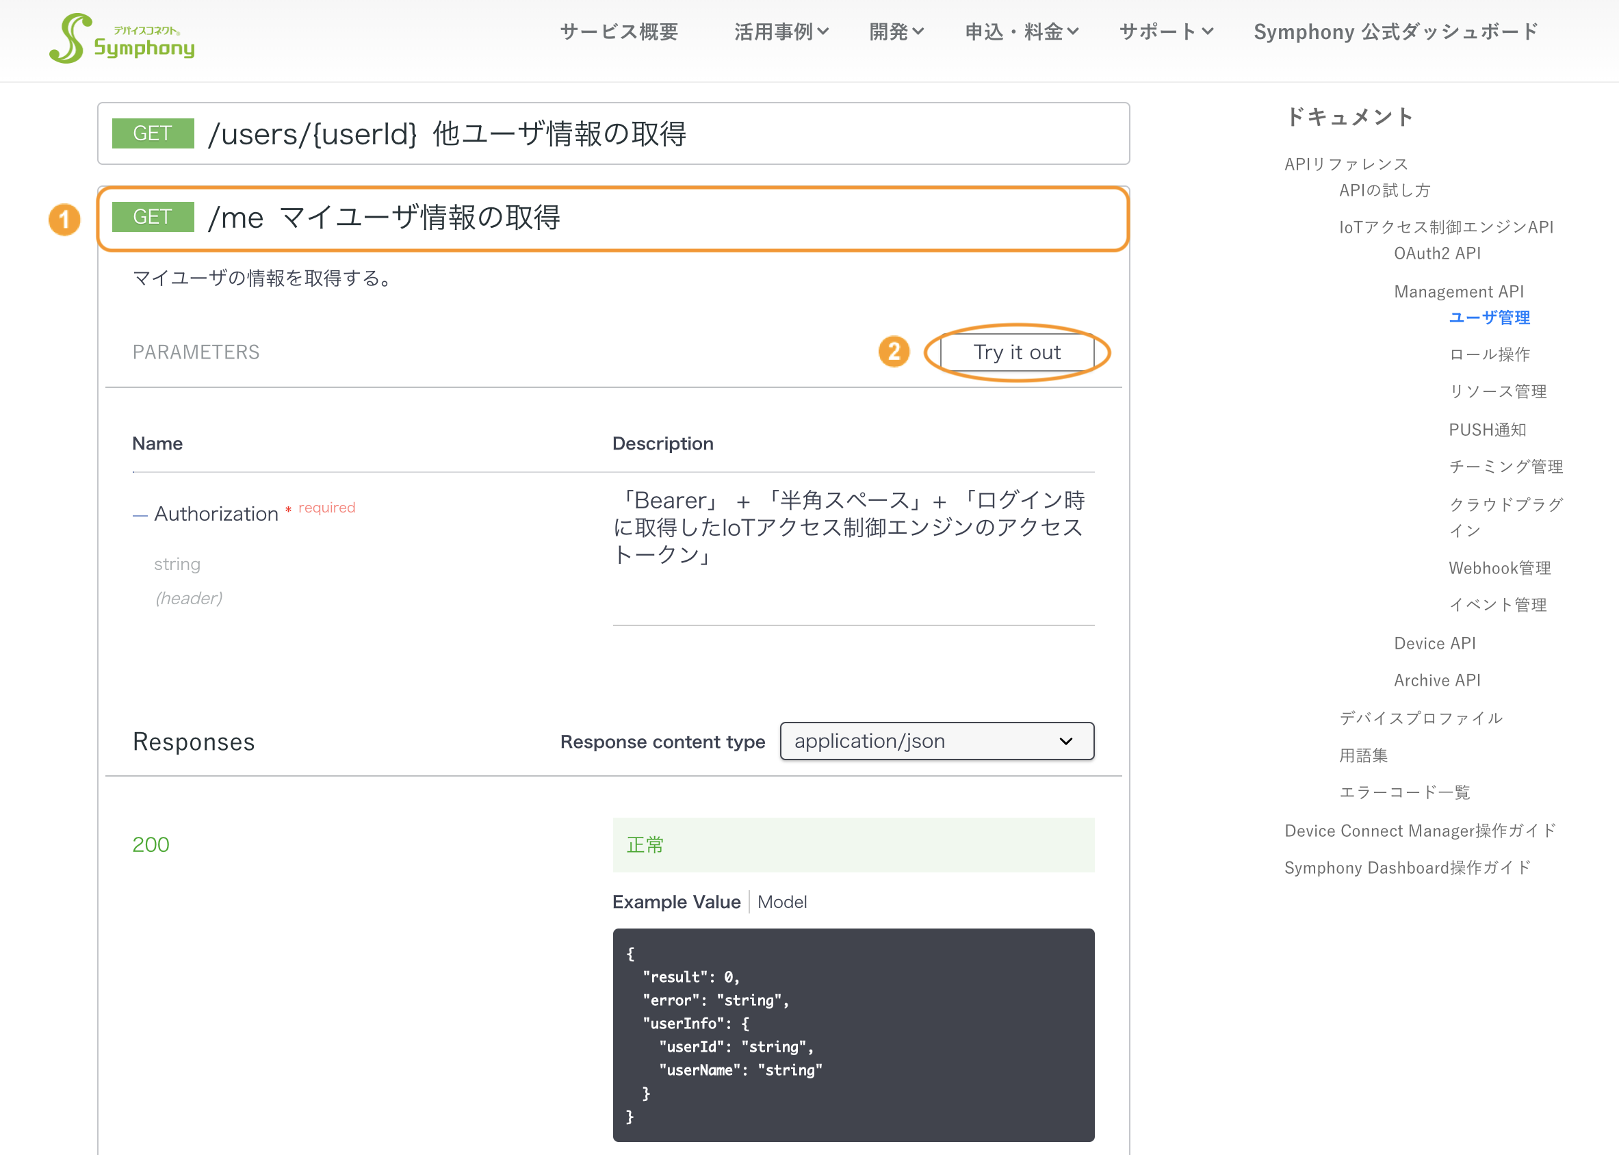Viewport: 1619px width, 1155px height.
Task: Open イベント管理 sidebar link
Action: tap(1498, 604)
